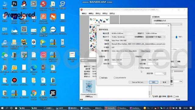Open the (E) menu in PartnerRIP
195x110 pixels.
coord(91,13)
